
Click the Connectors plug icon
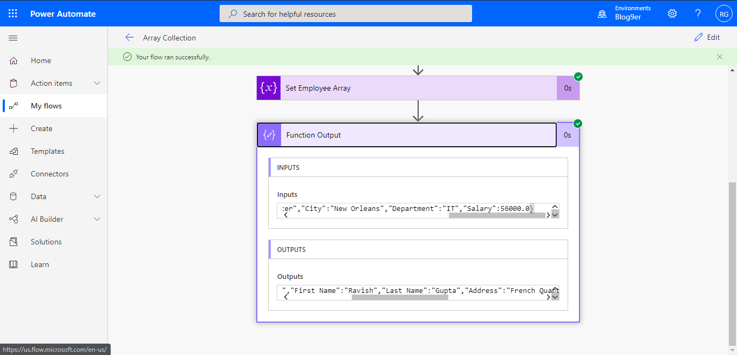[13, 174]
